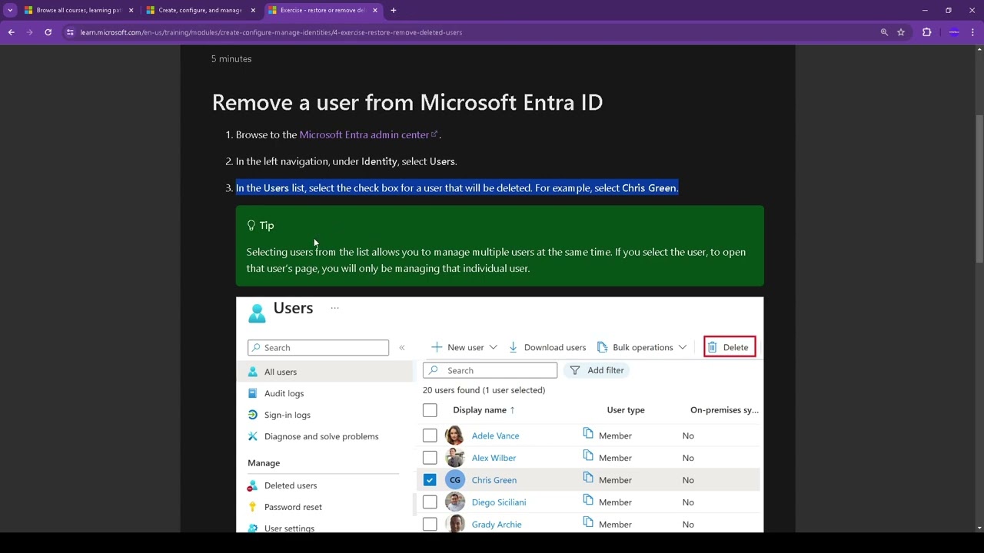Click the Remove a user from Microsoft Entra ID heading
Viewport: 984px width, 553px height.
[x=407, y=102]
